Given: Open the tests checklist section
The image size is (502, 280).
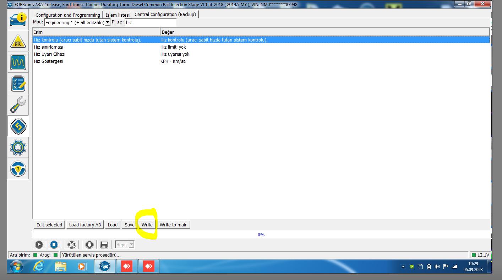Looking at the screenshot, I should coord(18,84).
